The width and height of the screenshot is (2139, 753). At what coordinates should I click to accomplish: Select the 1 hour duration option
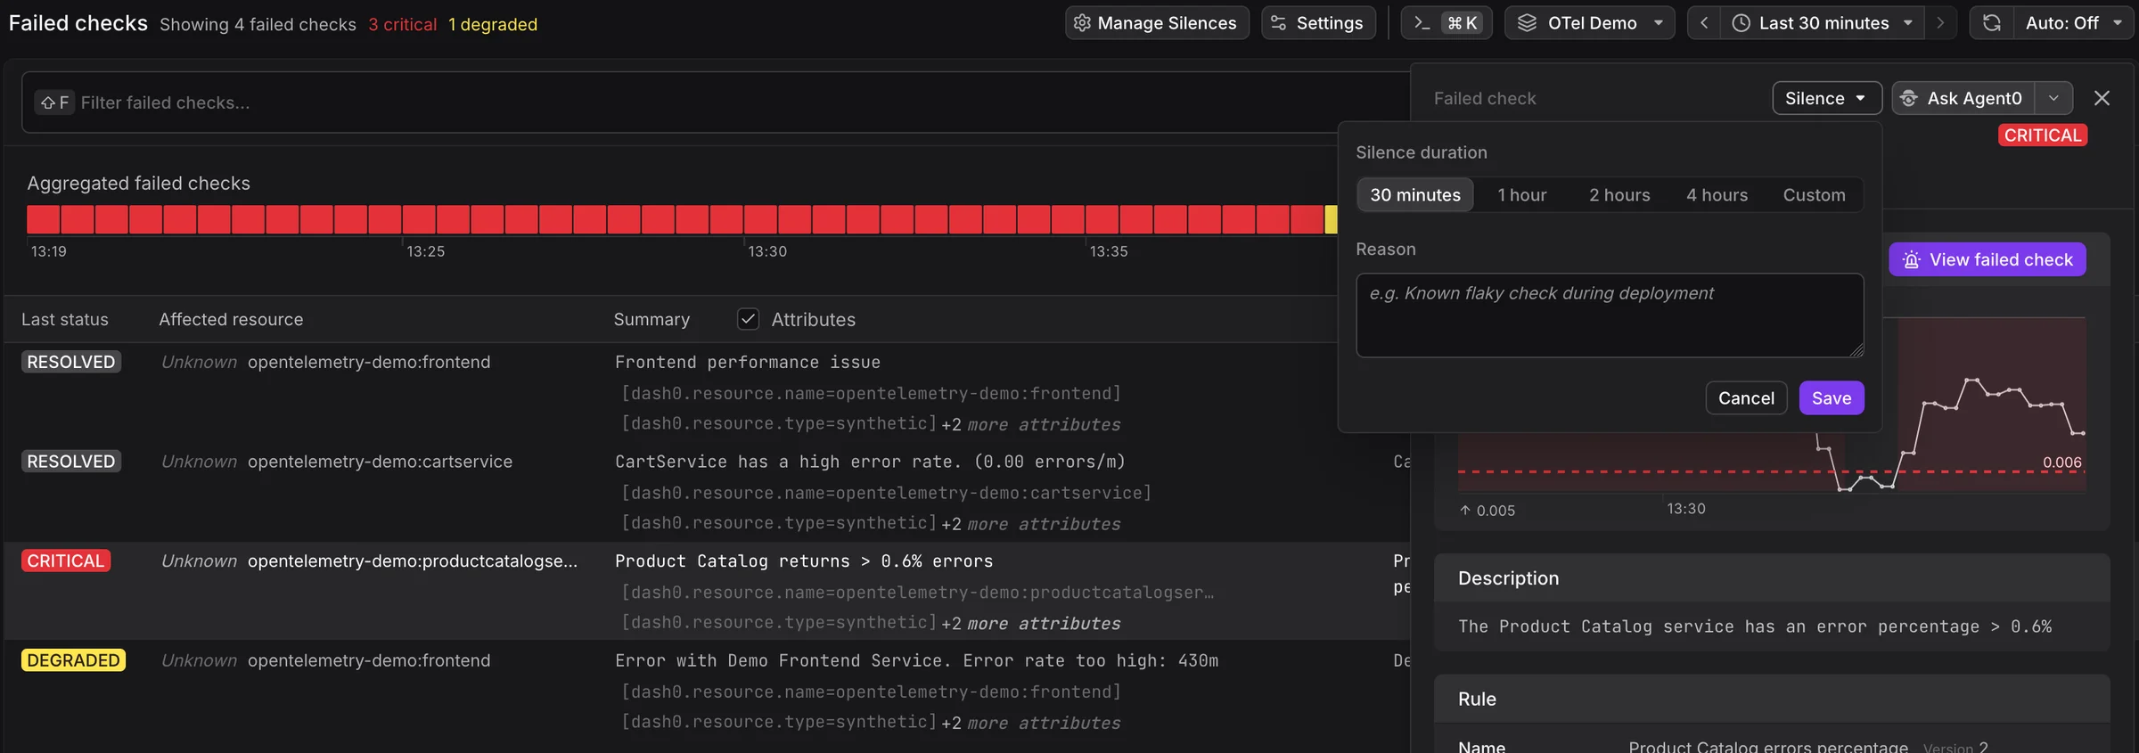pyautogui.click(x=1522, y=195)
